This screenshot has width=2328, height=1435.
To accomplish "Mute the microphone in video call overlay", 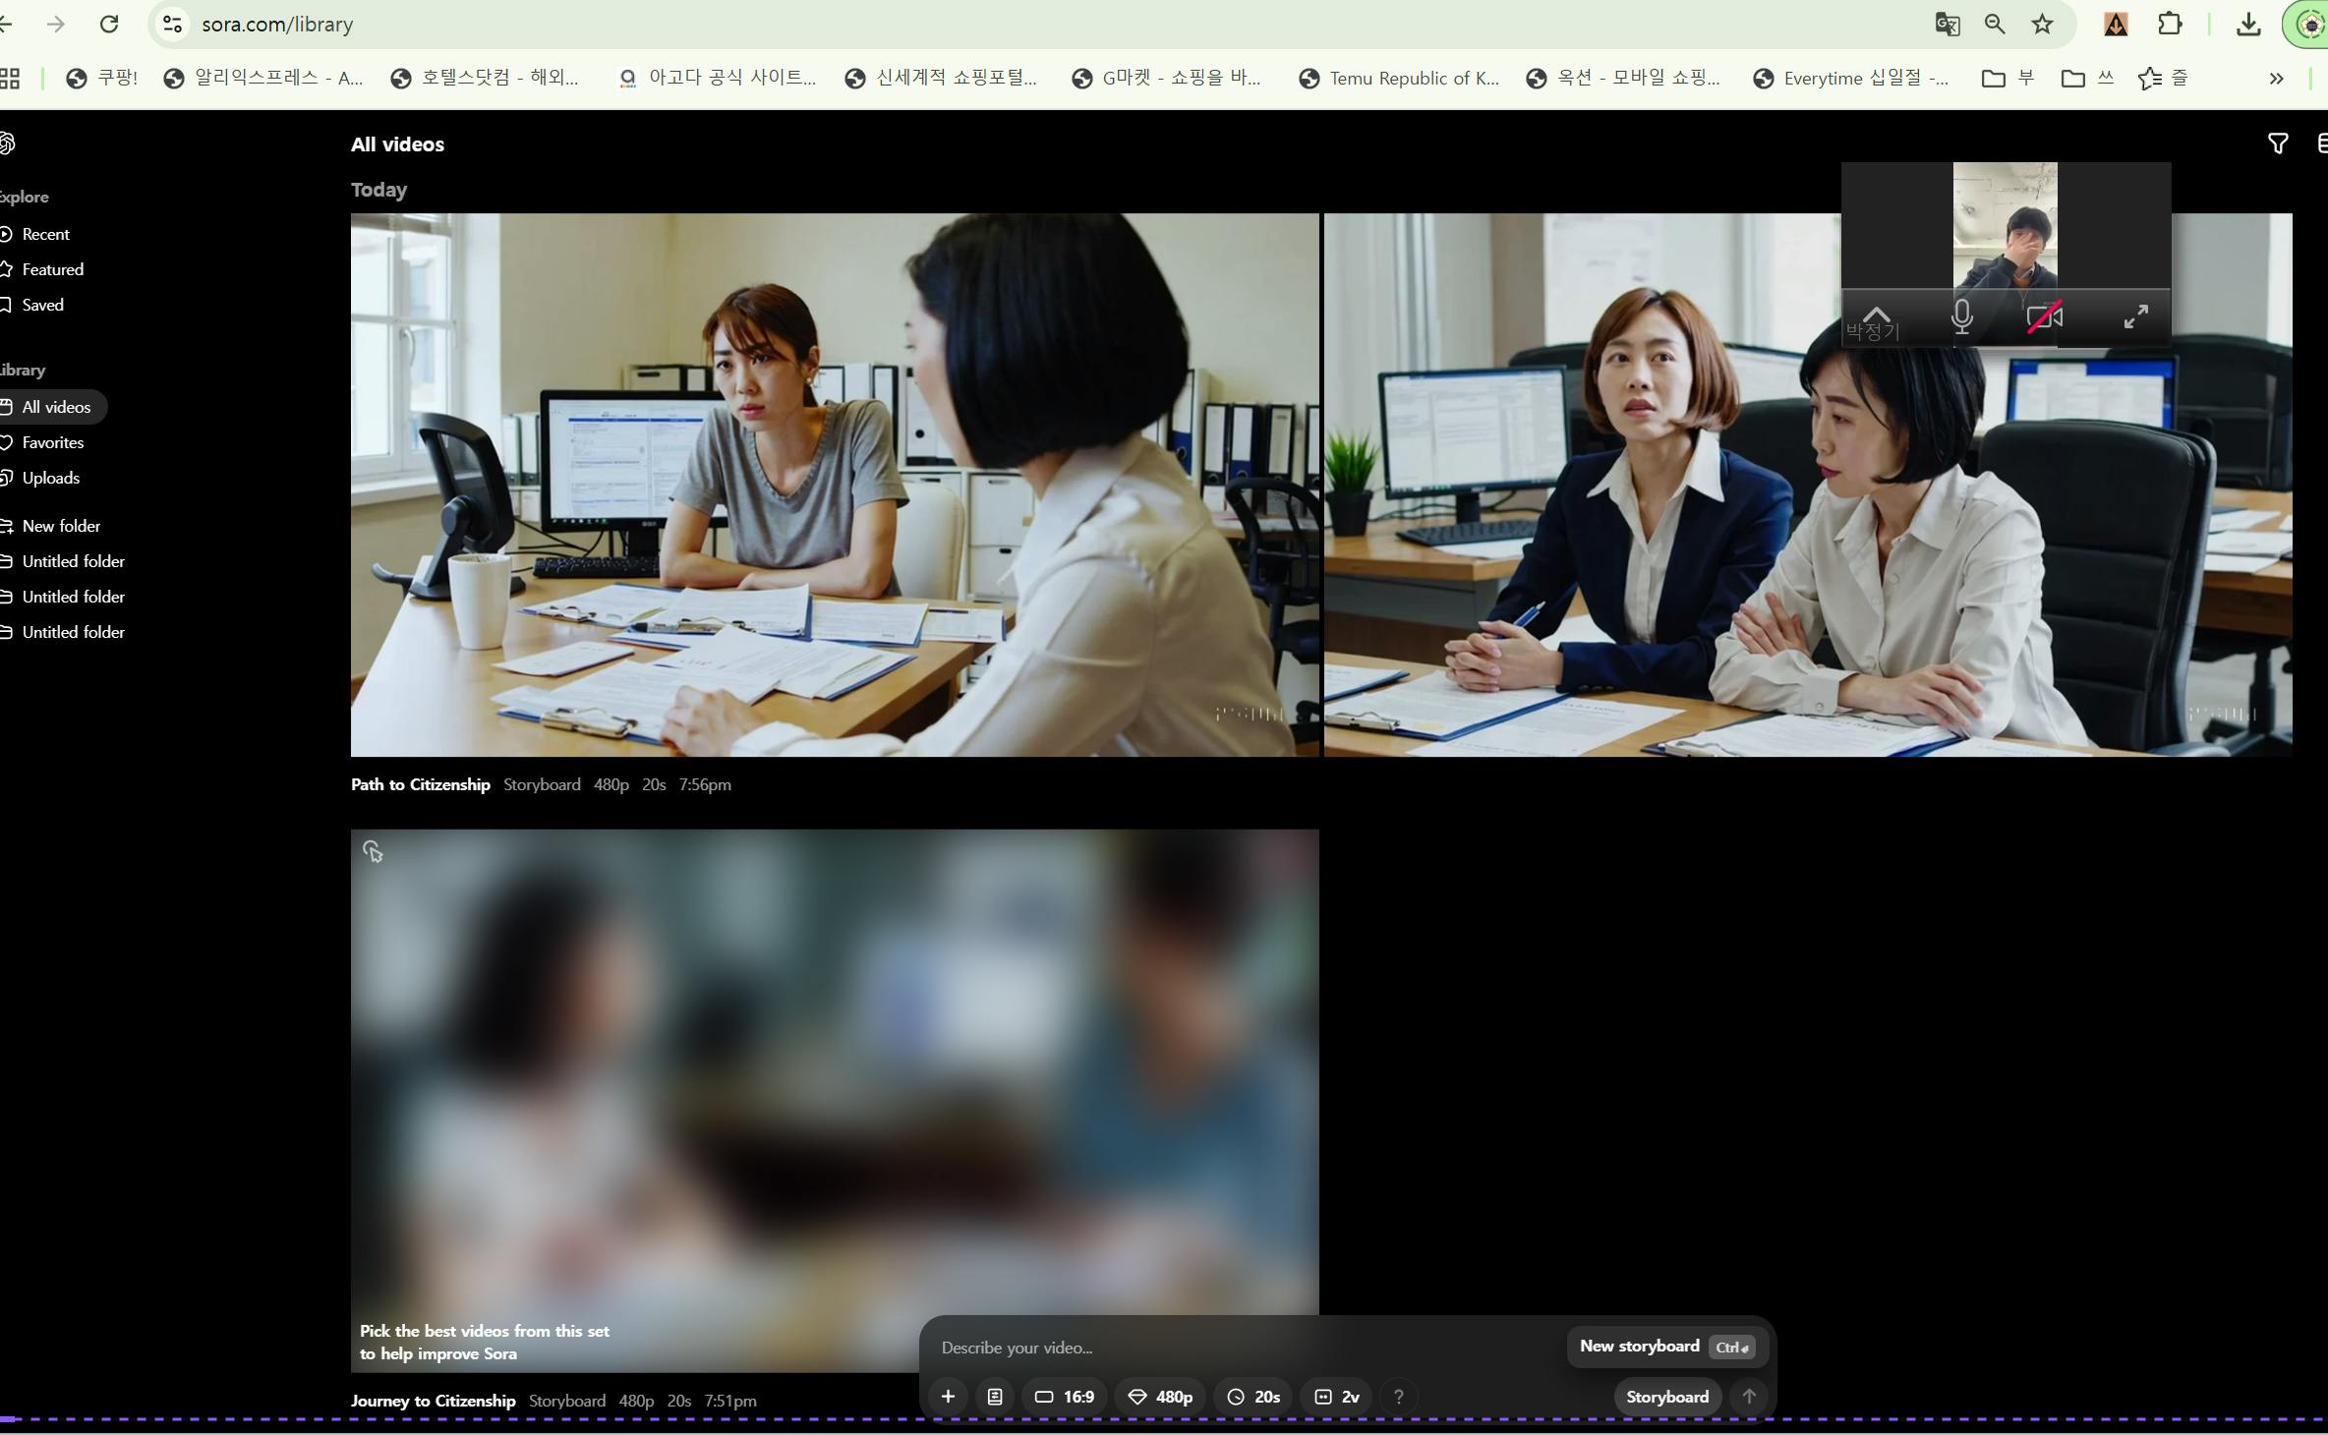I will 1961,317.
